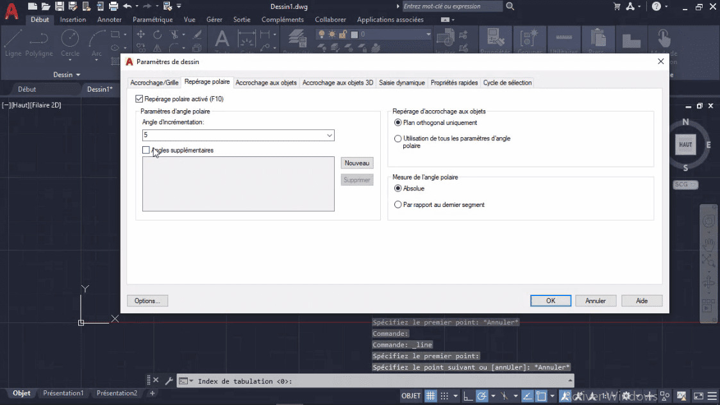Switch to the Présentation1 layout tab

tap(63, 393)
